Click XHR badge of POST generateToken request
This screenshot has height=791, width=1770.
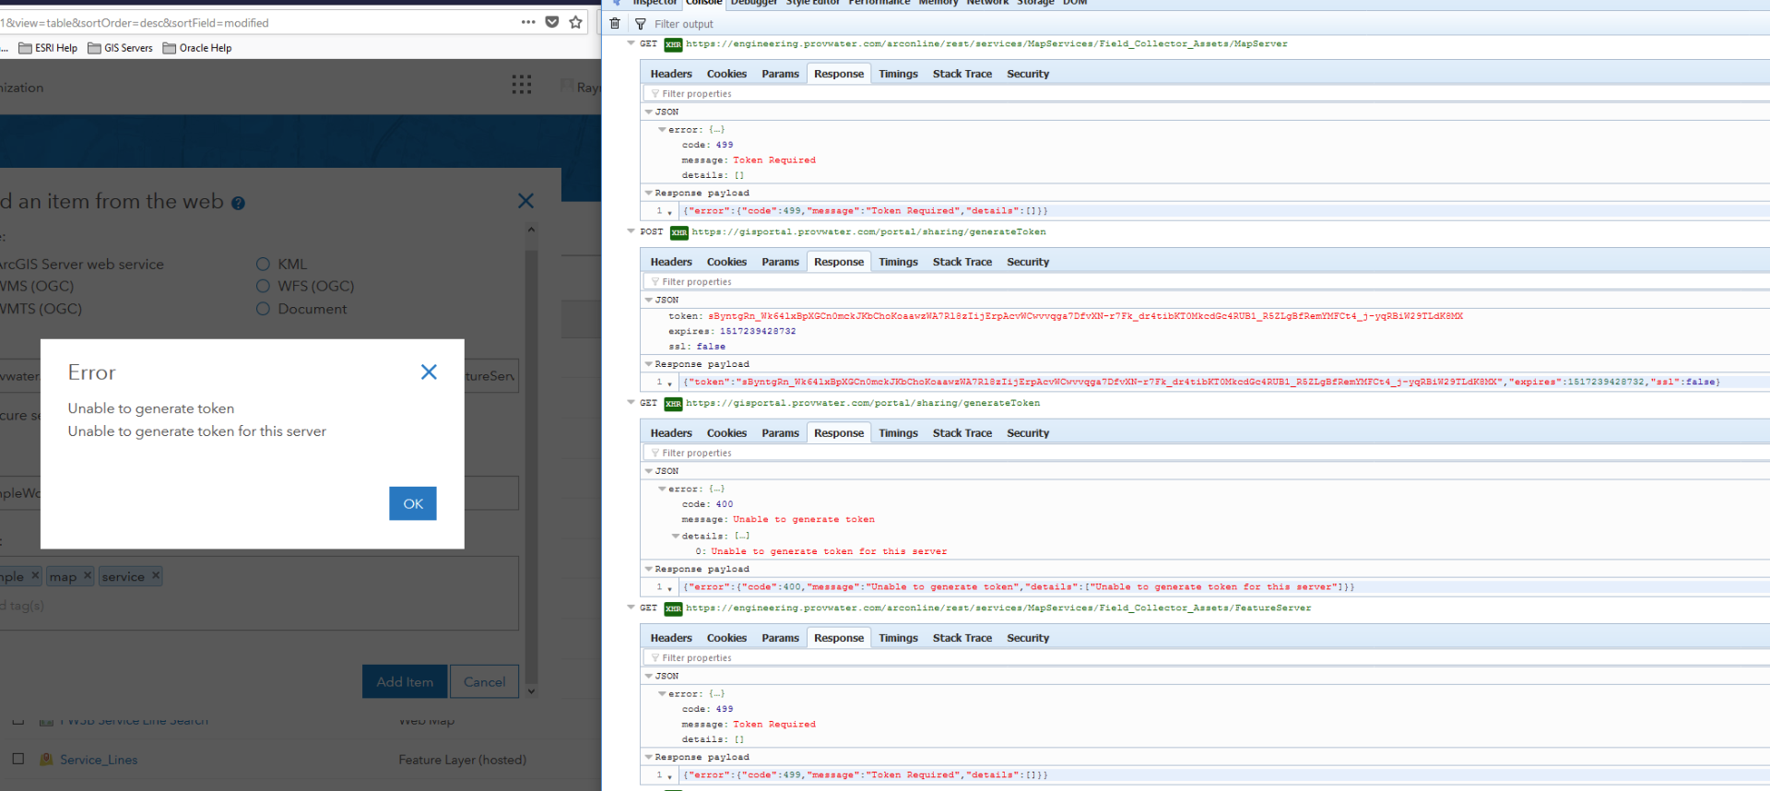tap(679, 232)
